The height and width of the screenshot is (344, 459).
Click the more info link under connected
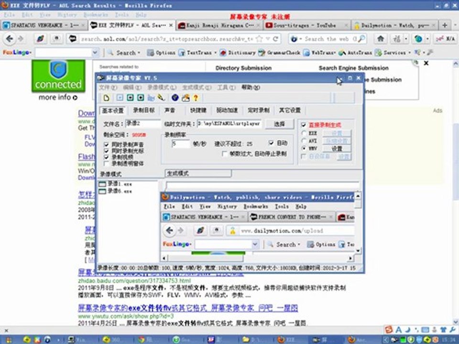pyautogui.click(x=58, y=97)
